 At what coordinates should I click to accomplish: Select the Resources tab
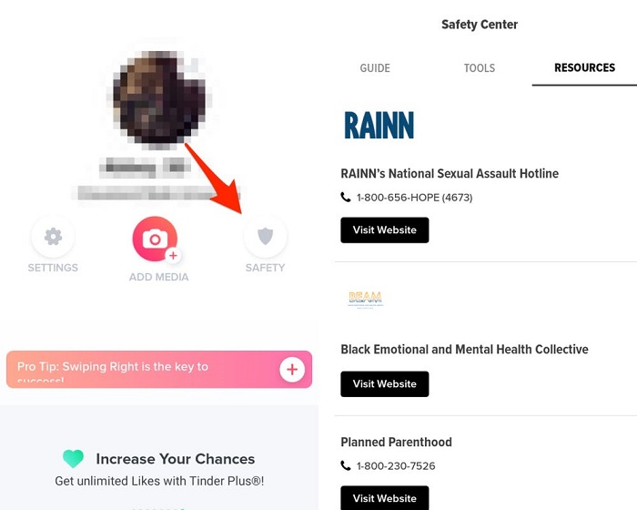click(584, 68)
